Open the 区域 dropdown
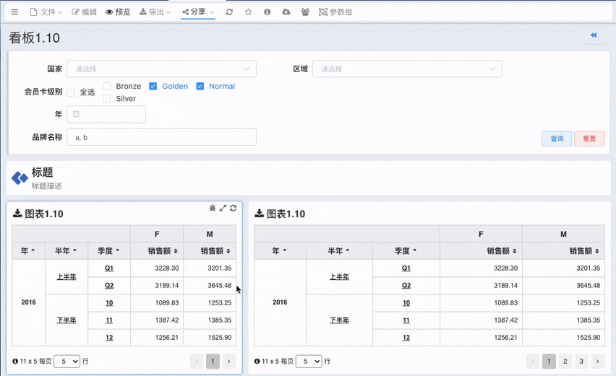616x376 pixels. point(407,69)
